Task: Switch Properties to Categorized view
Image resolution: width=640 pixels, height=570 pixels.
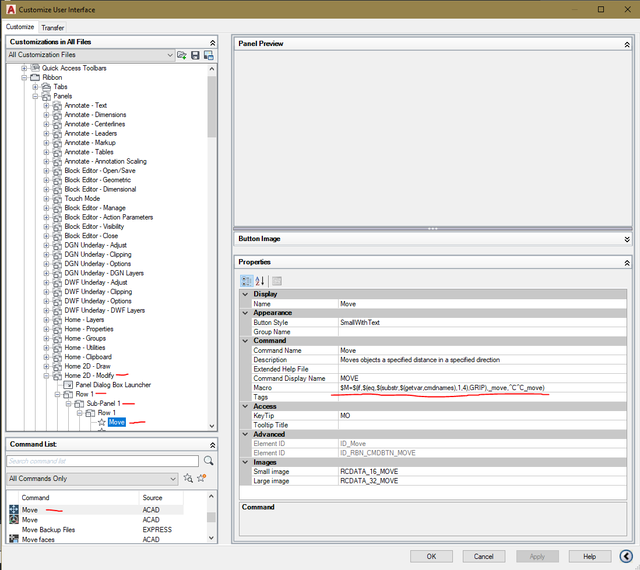Action: click(246, 281)
